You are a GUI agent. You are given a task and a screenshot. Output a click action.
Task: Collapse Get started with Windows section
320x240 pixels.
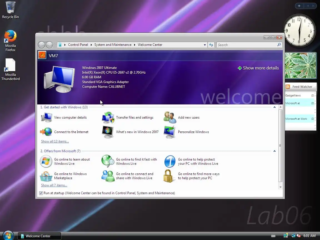pyautogui.click(x=274, y=107)
